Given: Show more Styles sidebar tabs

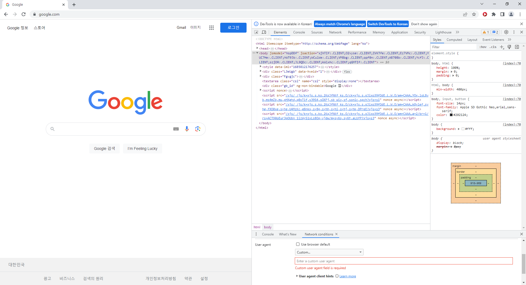Looking at the screenshot, I should (x=510, y=39).
